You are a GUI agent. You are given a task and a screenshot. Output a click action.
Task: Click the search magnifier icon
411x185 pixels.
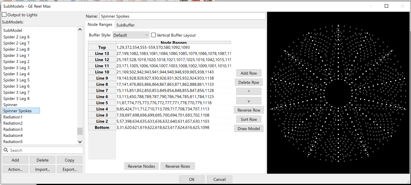(x=6, y=150)
